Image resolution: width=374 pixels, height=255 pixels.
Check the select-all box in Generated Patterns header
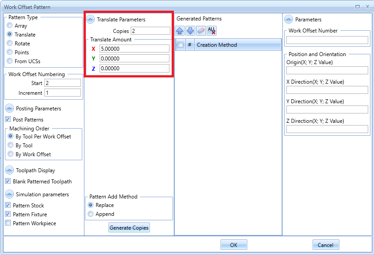[x=180, y=45]
